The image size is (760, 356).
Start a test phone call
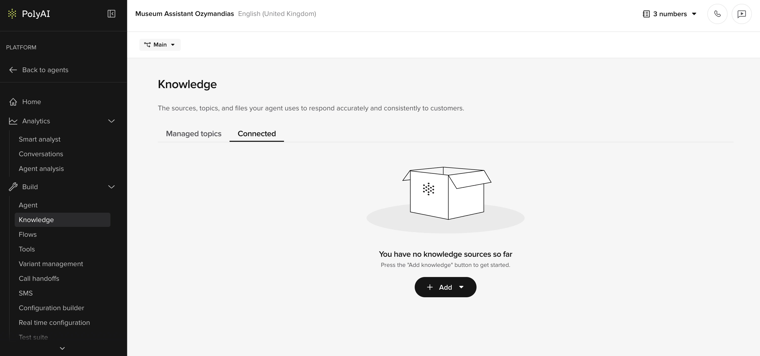(717, 14)
